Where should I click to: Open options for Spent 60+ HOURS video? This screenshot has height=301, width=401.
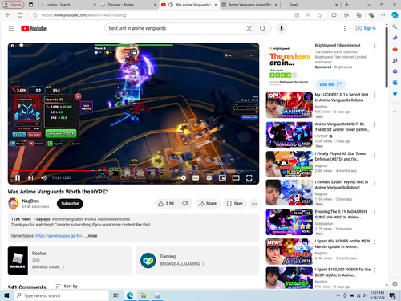(x=375, y=242)
